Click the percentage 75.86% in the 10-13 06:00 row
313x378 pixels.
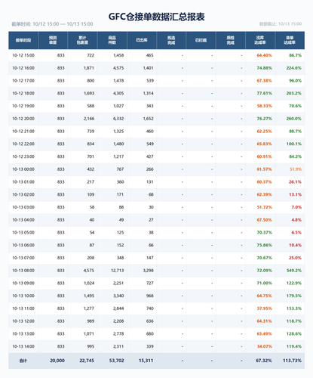click(264, 245)
